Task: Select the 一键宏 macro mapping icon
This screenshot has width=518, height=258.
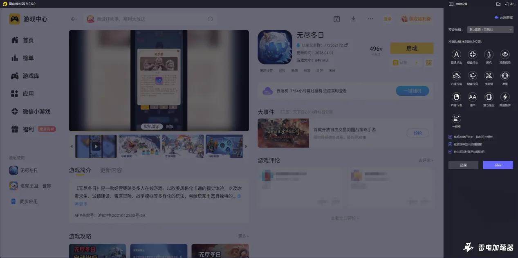Action: (x=456, y=117)
